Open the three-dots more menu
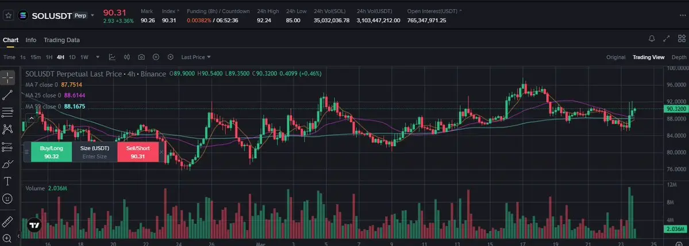689x246 pixels. click(x=683, y=15)
